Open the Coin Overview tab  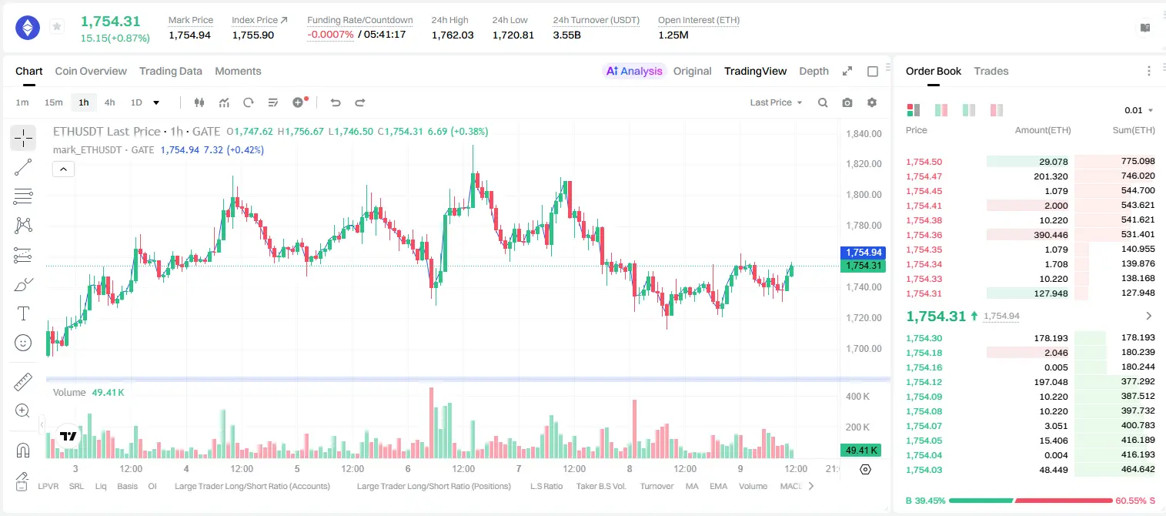(91, 71)
